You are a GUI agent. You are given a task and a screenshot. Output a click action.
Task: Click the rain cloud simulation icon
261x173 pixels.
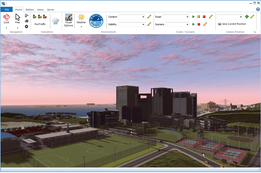click(55, 21)
